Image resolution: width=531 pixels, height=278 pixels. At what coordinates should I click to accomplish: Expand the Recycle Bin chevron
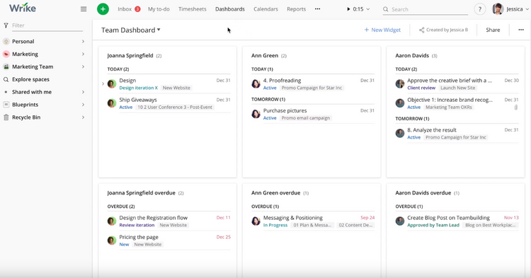83,117
